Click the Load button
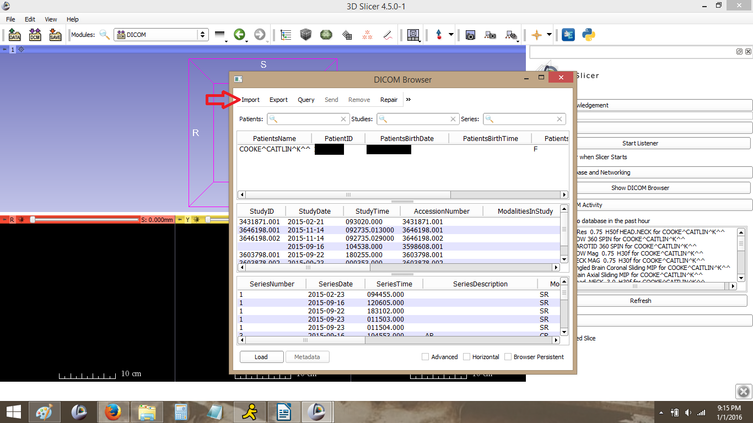 point(261,357)
